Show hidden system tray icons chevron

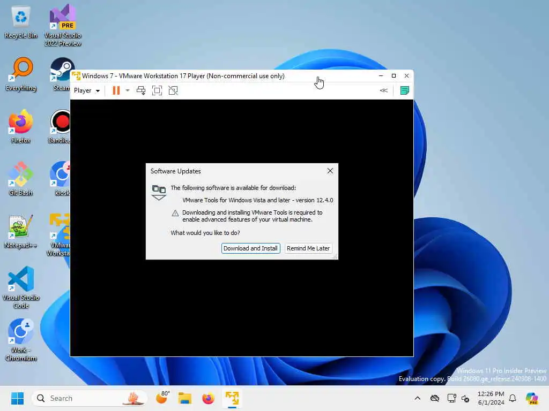[x=417, y=398]
